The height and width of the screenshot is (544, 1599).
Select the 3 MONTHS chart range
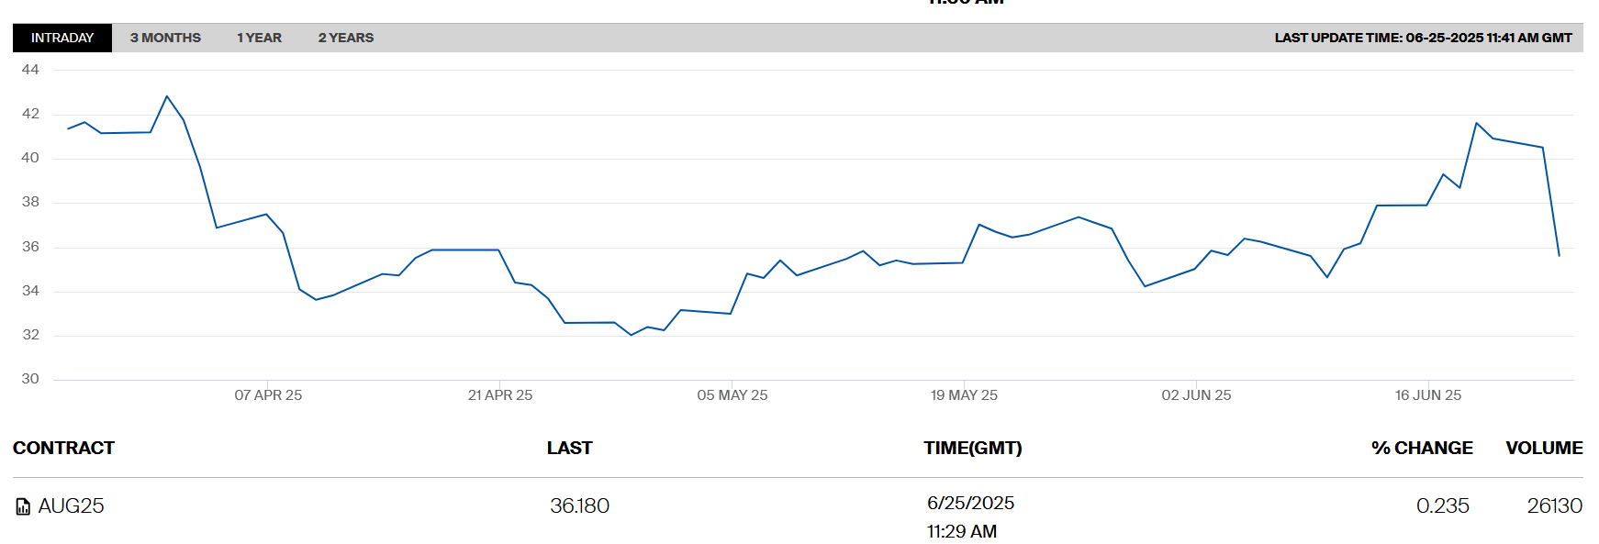tap(165, 38)
